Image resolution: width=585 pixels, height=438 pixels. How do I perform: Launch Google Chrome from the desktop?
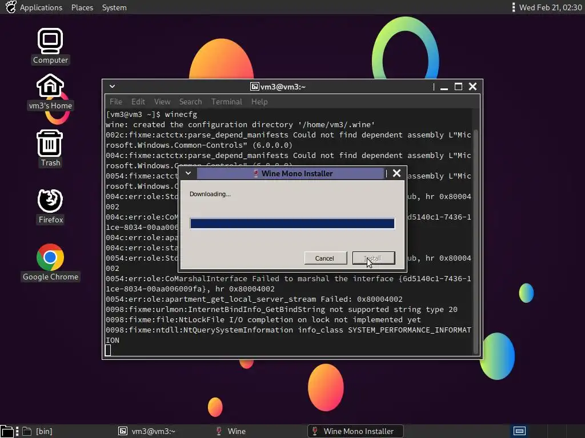tap(50, 262)
